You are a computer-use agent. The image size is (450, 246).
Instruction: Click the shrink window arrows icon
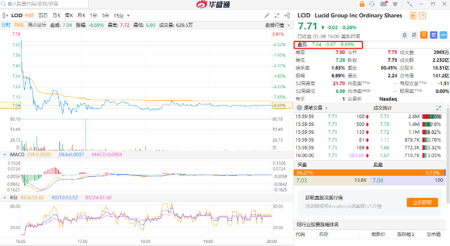(x=410, y=4)
